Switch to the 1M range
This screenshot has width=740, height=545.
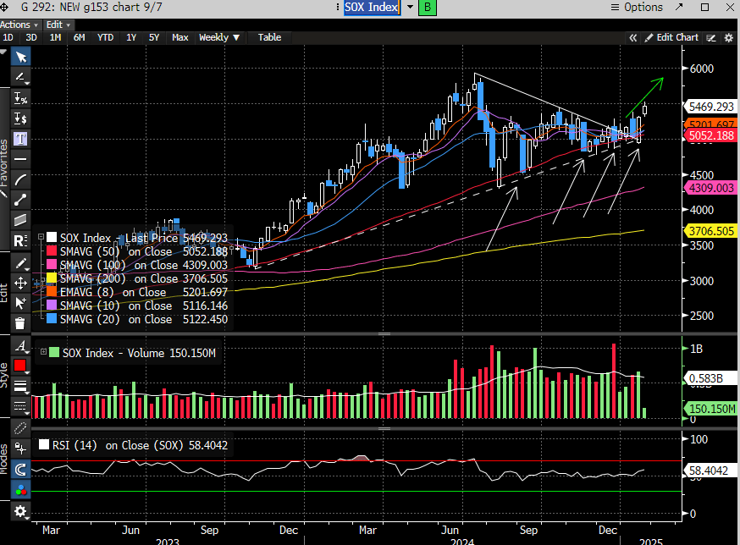tap(55, 37)
